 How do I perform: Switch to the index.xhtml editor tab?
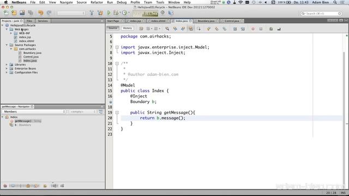pyautogui.click(x=158, y=21)
